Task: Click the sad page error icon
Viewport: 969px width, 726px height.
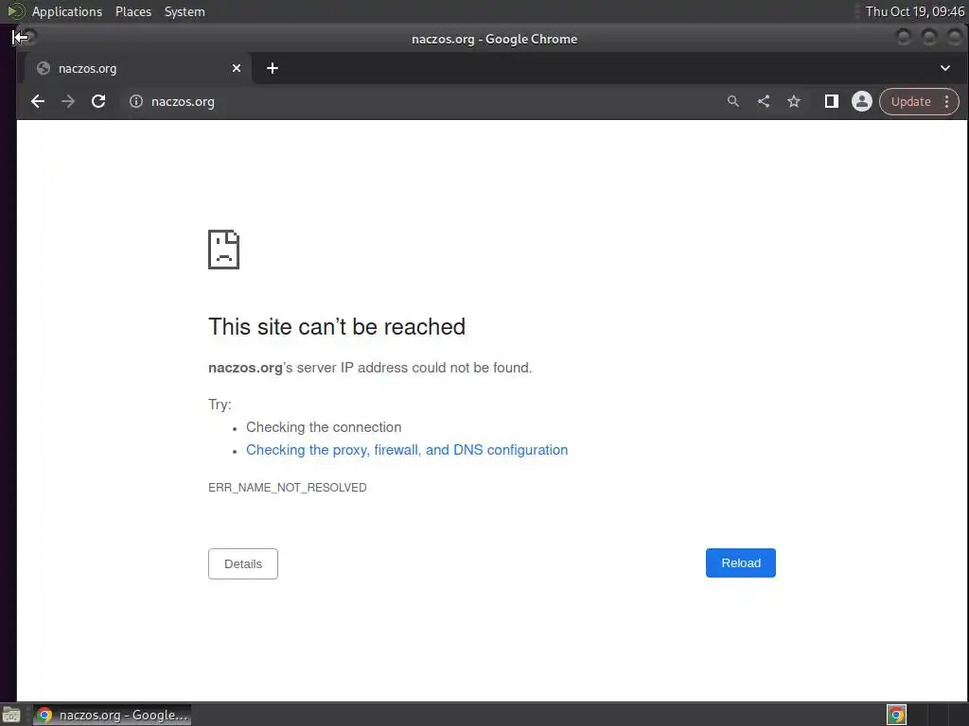Action: [x=223, y=250]
